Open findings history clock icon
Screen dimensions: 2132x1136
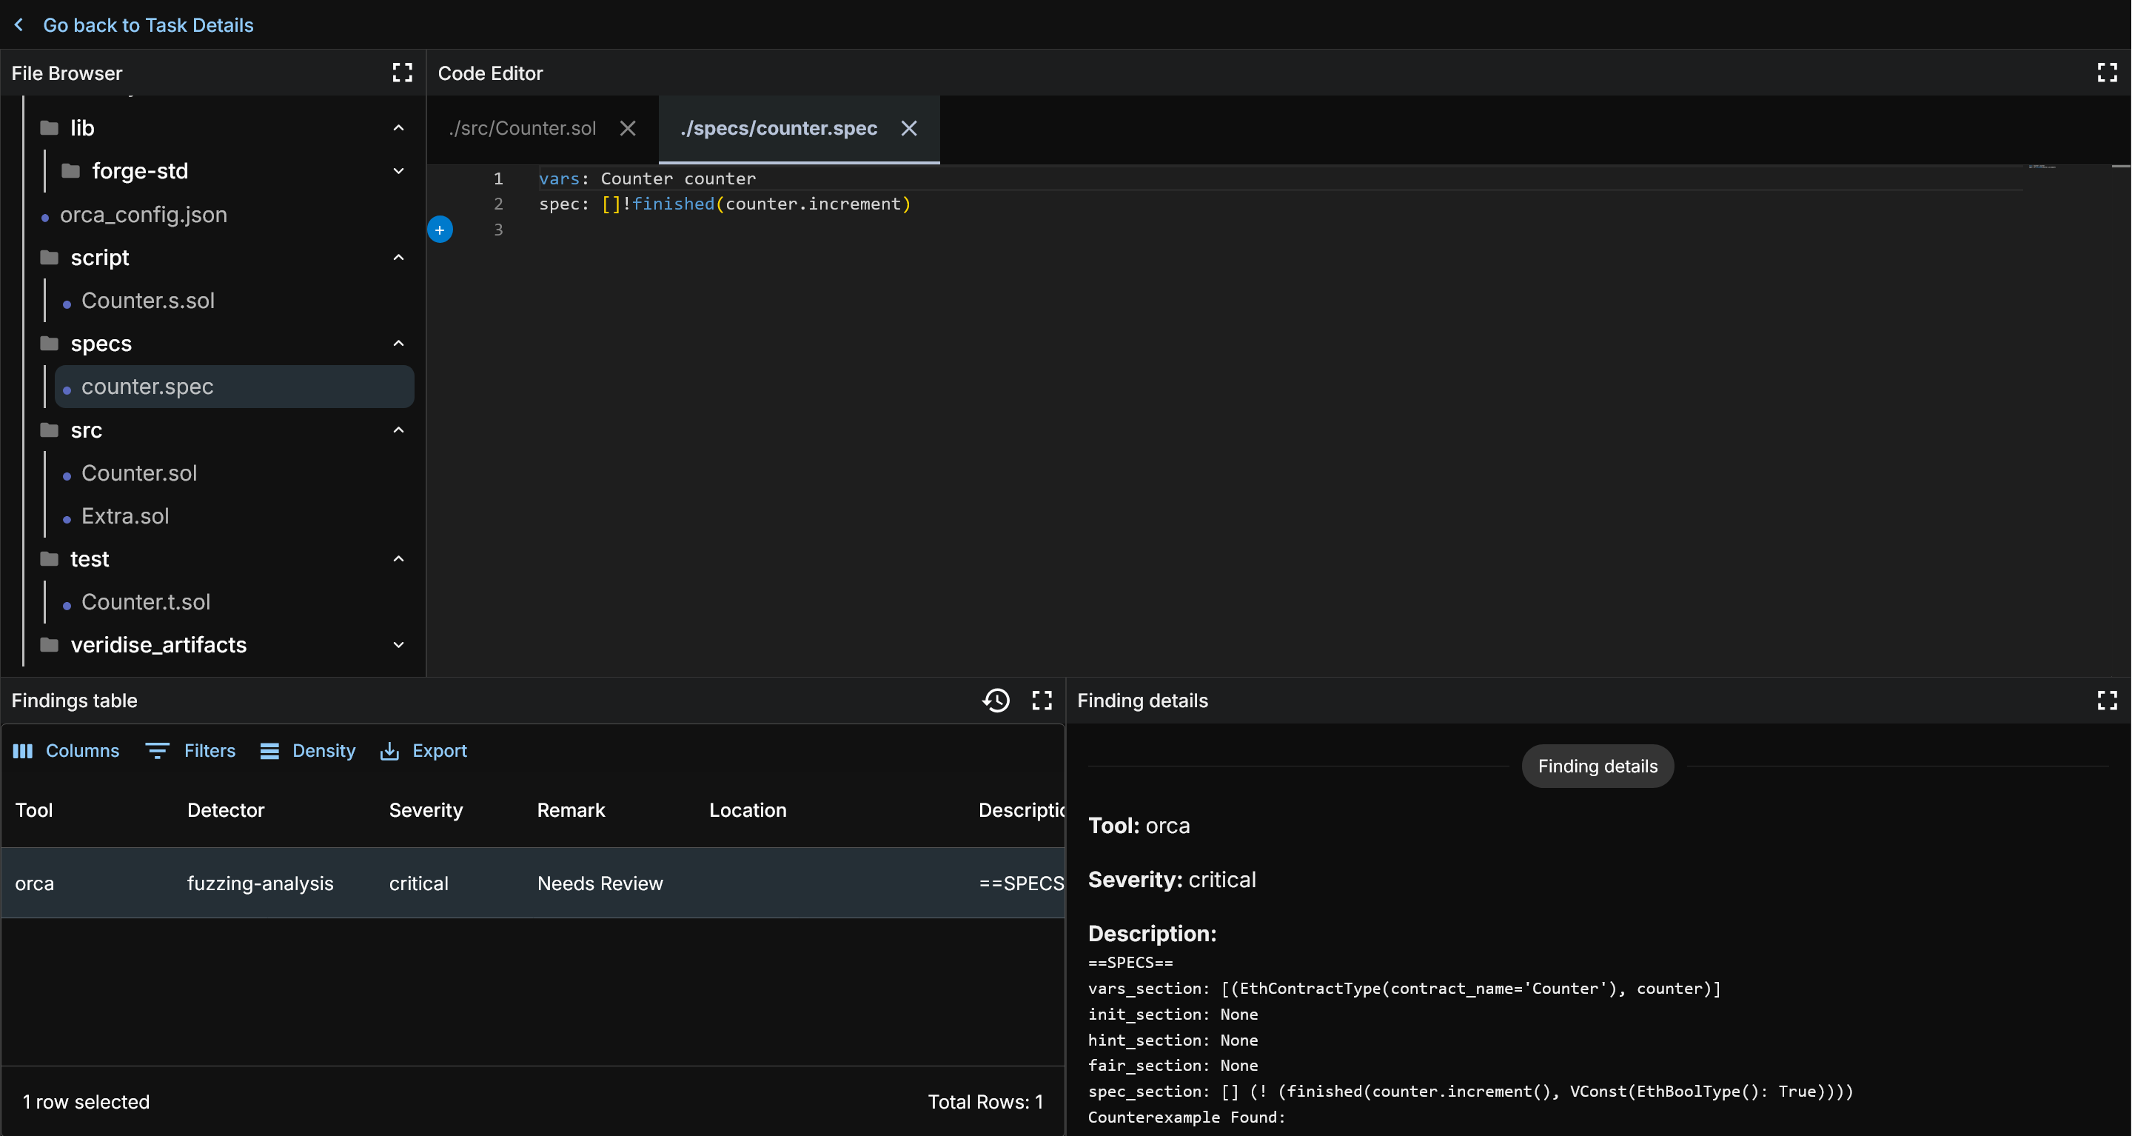pyautogui.click(x=996, y=701)
